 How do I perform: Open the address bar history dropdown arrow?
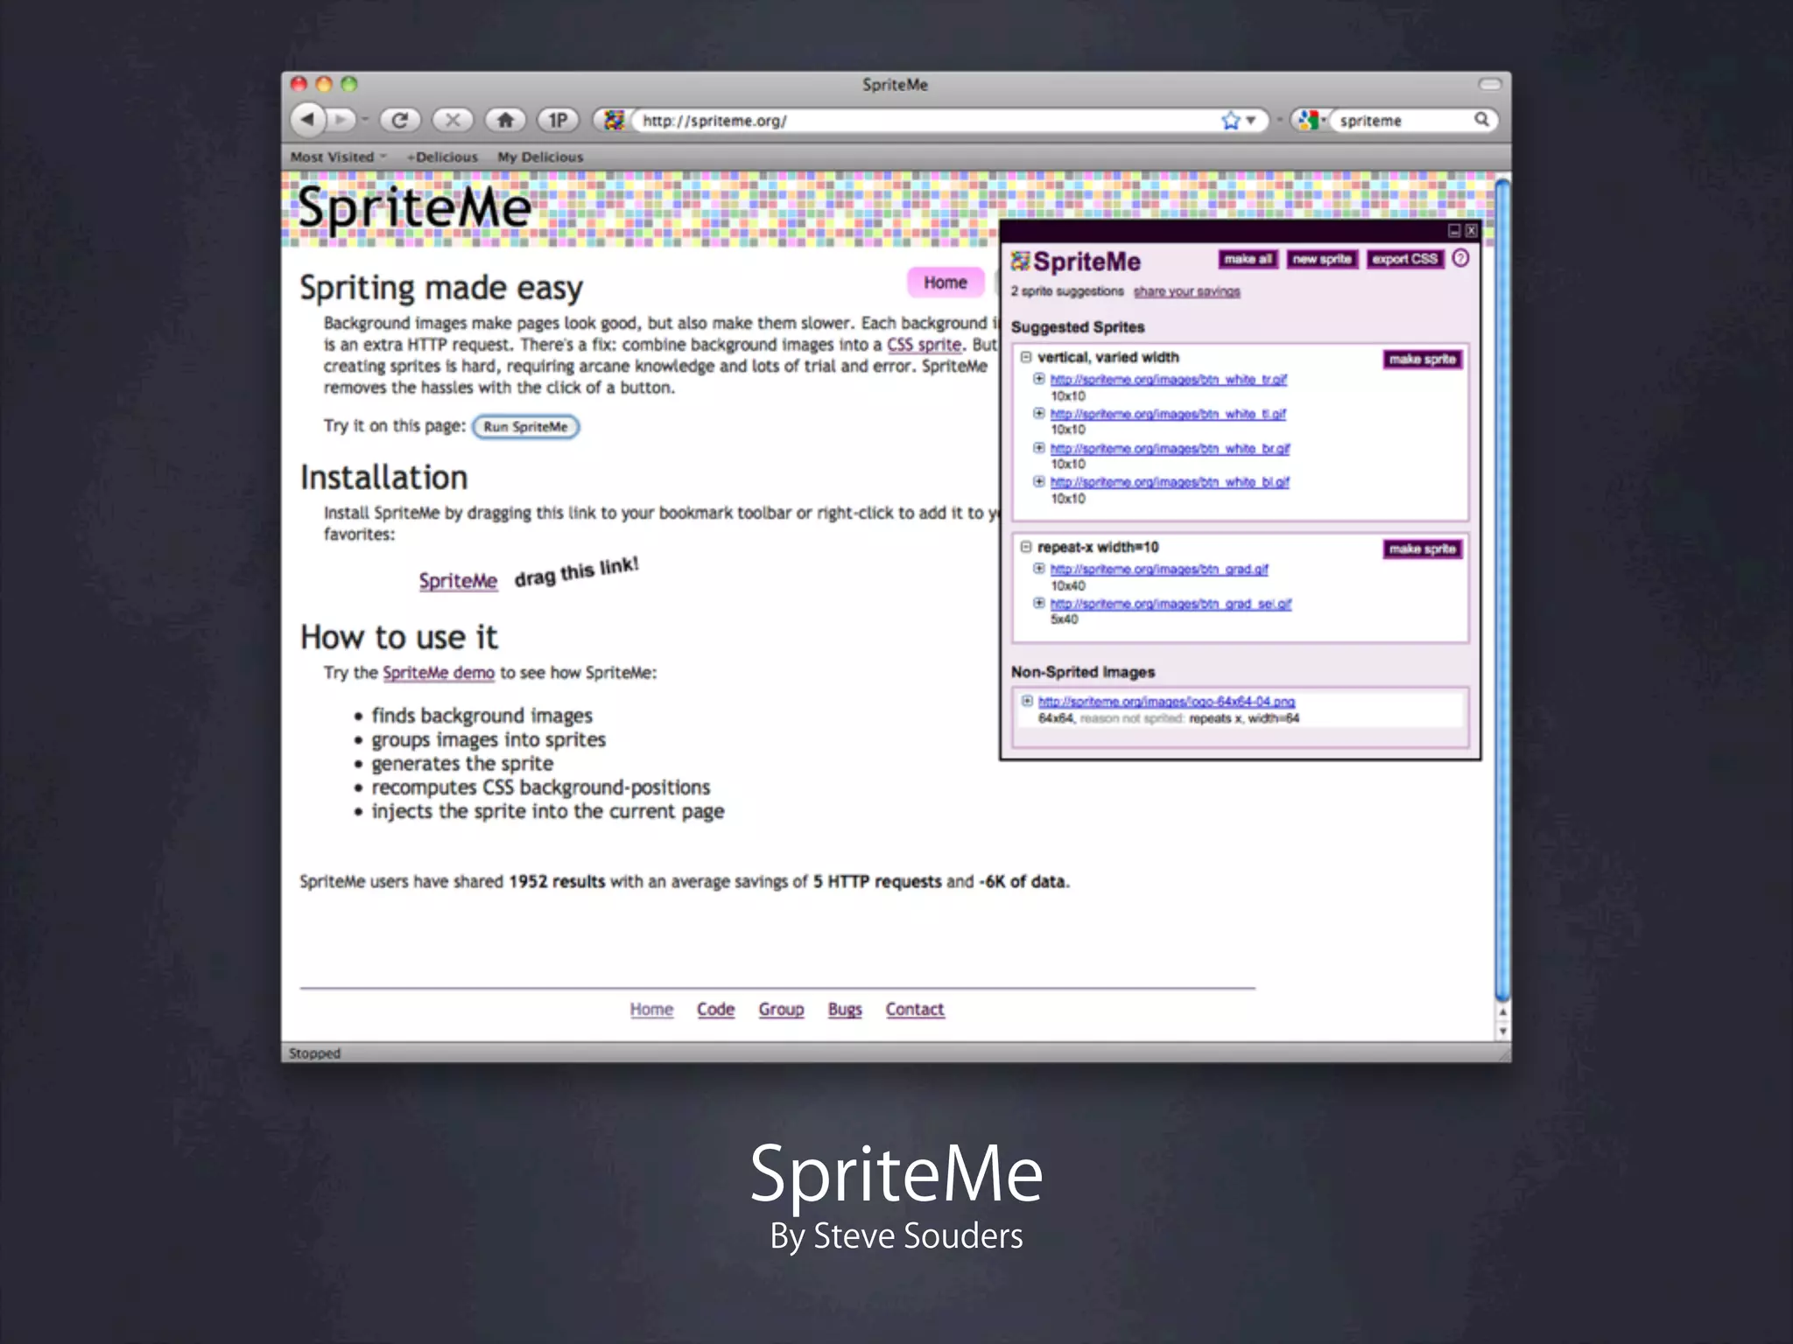[1251, 121]
